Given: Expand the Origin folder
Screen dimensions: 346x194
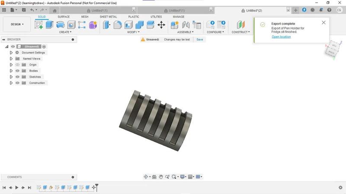Looking at the screenshot, I should coord(11,65).
